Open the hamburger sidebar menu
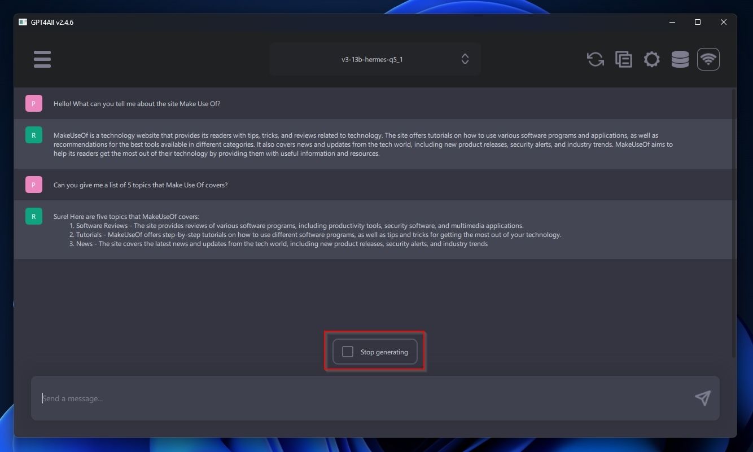Screen dimensions: 753x452 click(x=42, y=59)
